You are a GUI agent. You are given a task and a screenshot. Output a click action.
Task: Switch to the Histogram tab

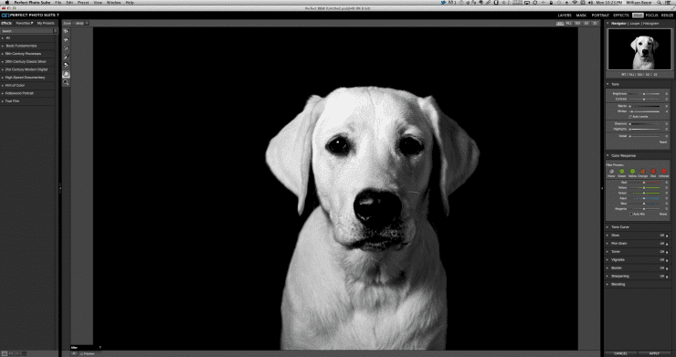[x=651, y=24]
